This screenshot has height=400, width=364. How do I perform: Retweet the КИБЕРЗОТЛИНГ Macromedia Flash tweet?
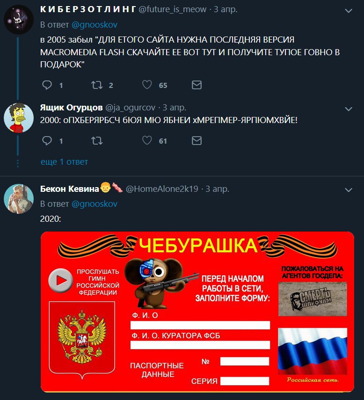click(x=97, y=85)
